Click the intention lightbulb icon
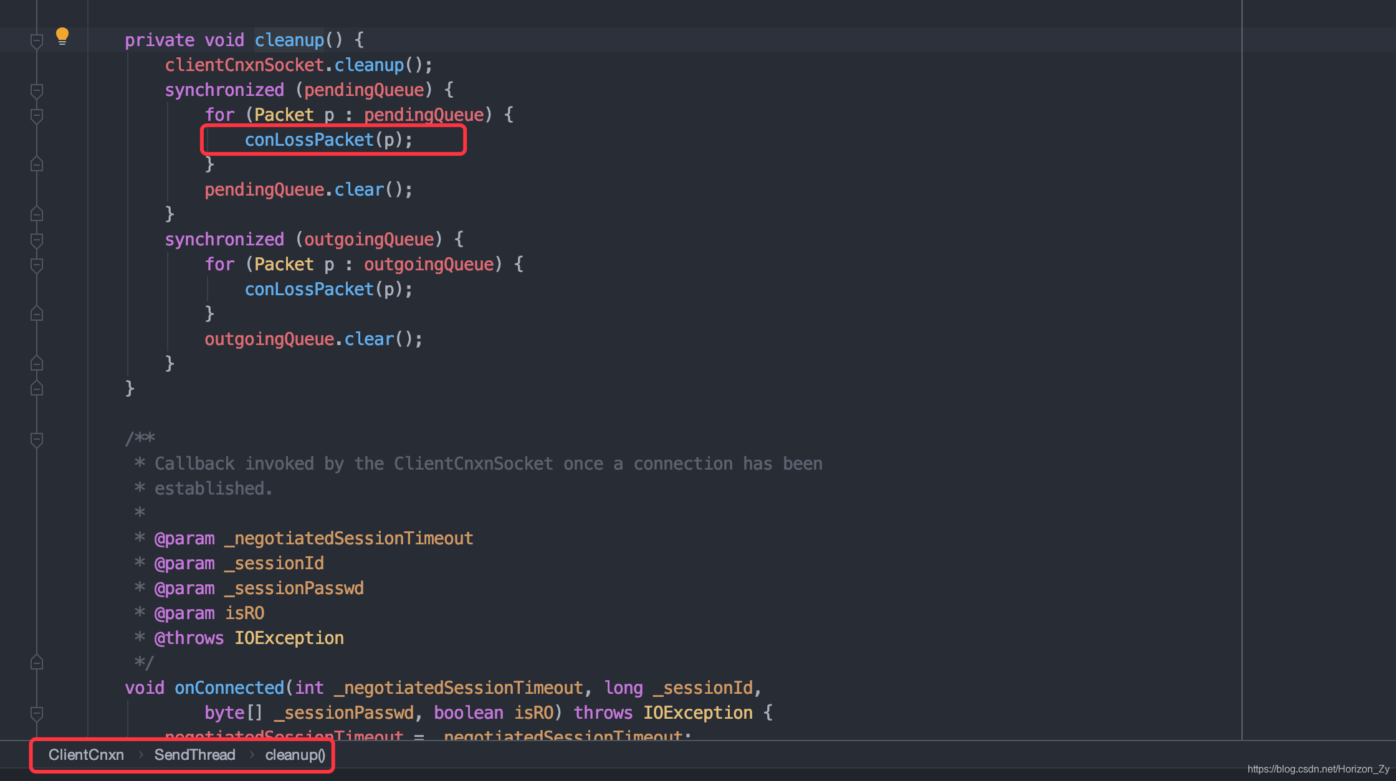The height and width of the screenshot is (781, 1396). (x=61, y=35)
